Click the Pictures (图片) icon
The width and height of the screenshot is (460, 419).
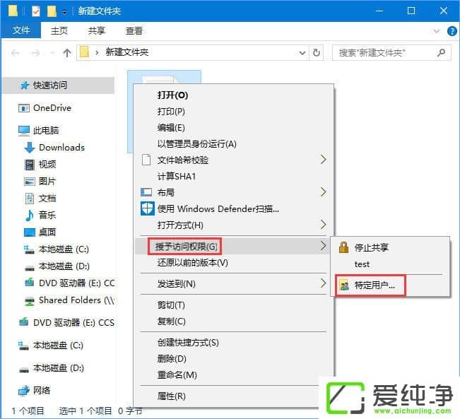[x=30, y=182]
